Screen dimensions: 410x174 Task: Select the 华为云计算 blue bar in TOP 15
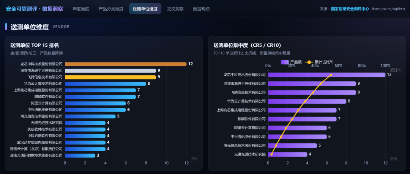106,84
